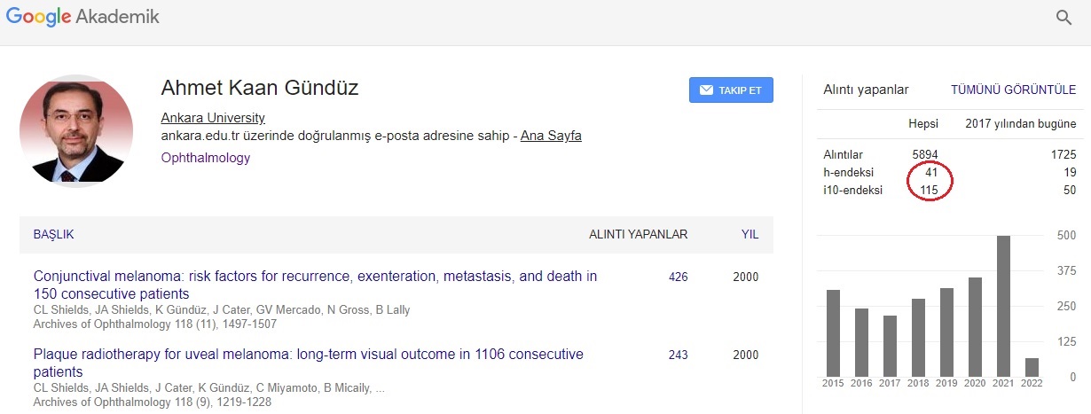Open Ahmet Kaan Gündüz profile photo
The width and height of the screenshot is (1091, 414).
(76, 131)
